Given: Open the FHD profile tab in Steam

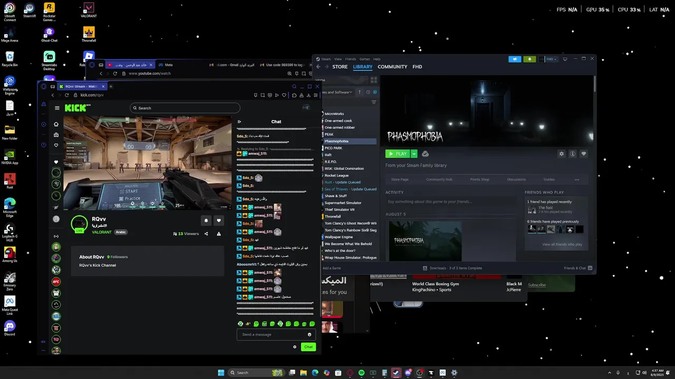Looking at the screenshot, I should 417,67.
